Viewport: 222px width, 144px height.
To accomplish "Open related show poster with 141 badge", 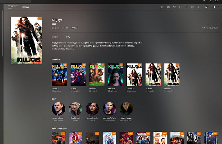I will click(x=211, y=138).
